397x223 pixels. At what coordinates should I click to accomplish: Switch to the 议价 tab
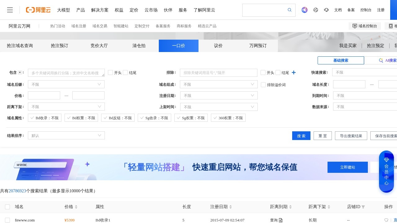(x=218, y=46)
